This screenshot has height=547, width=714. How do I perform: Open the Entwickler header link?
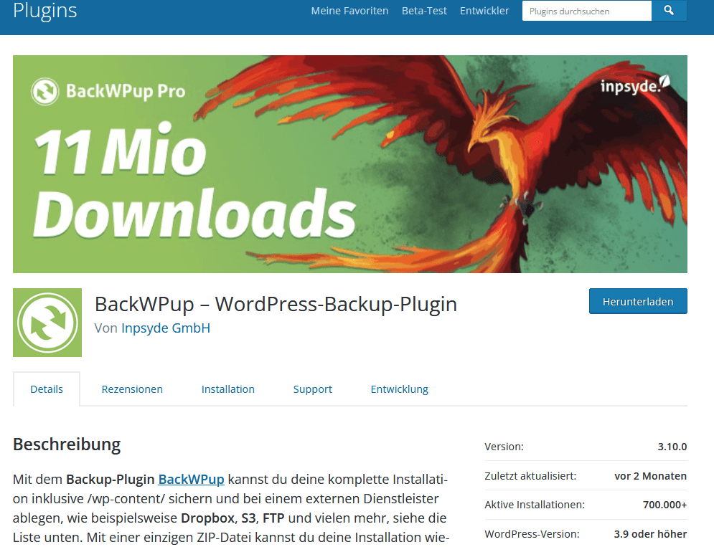[x=484, y=11]
